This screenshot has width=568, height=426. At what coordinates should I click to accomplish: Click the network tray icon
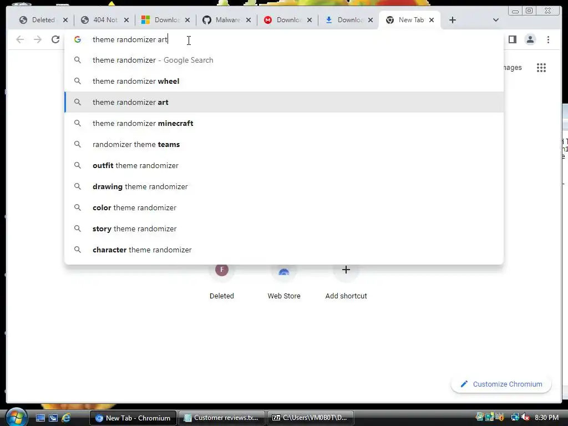[x=515, y=418]
